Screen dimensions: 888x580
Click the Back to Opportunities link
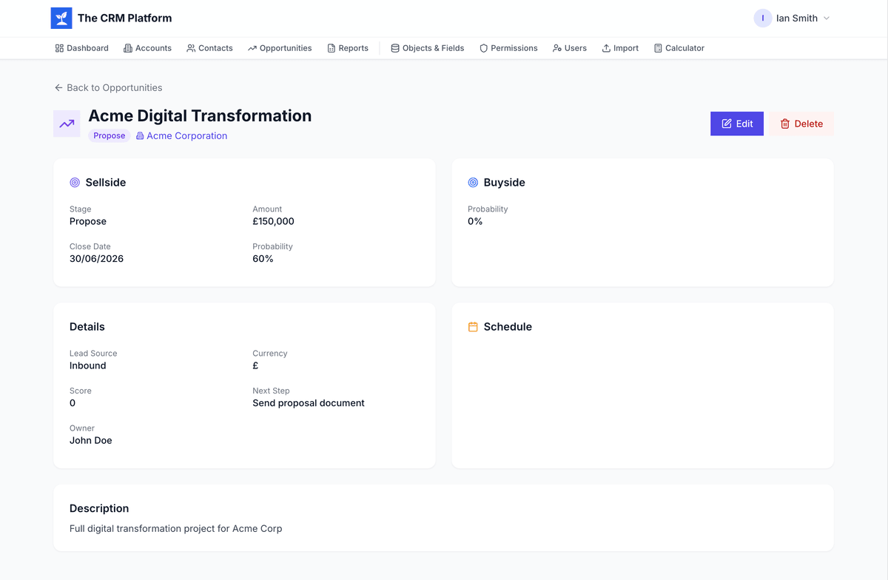(108, 87)
